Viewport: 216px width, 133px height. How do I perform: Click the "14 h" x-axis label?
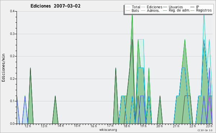coord(60,126)
